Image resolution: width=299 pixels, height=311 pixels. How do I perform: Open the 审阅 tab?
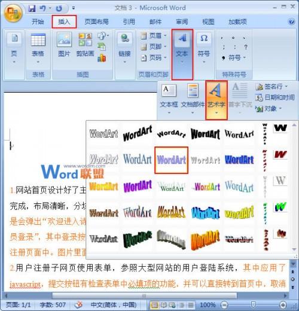(182, 22)
